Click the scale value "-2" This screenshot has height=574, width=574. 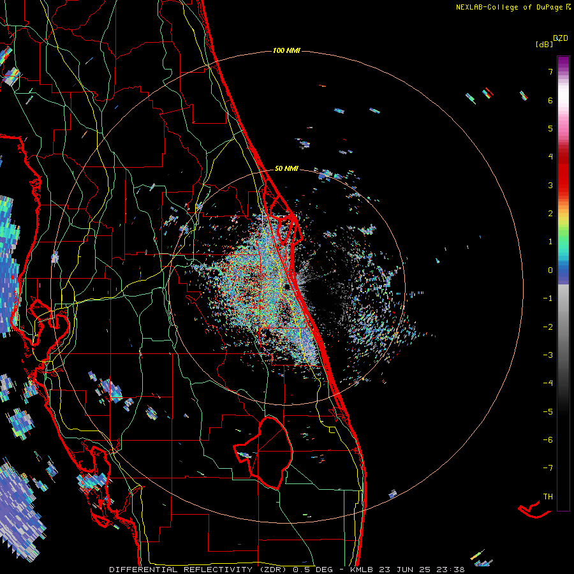[548, 327]
